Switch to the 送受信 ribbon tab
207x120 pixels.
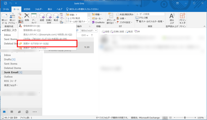tap(27, 9)
